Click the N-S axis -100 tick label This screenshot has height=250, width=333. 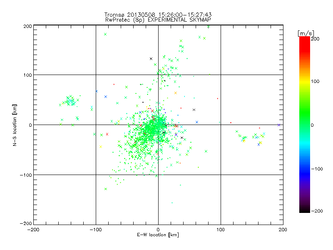(26, 175)
